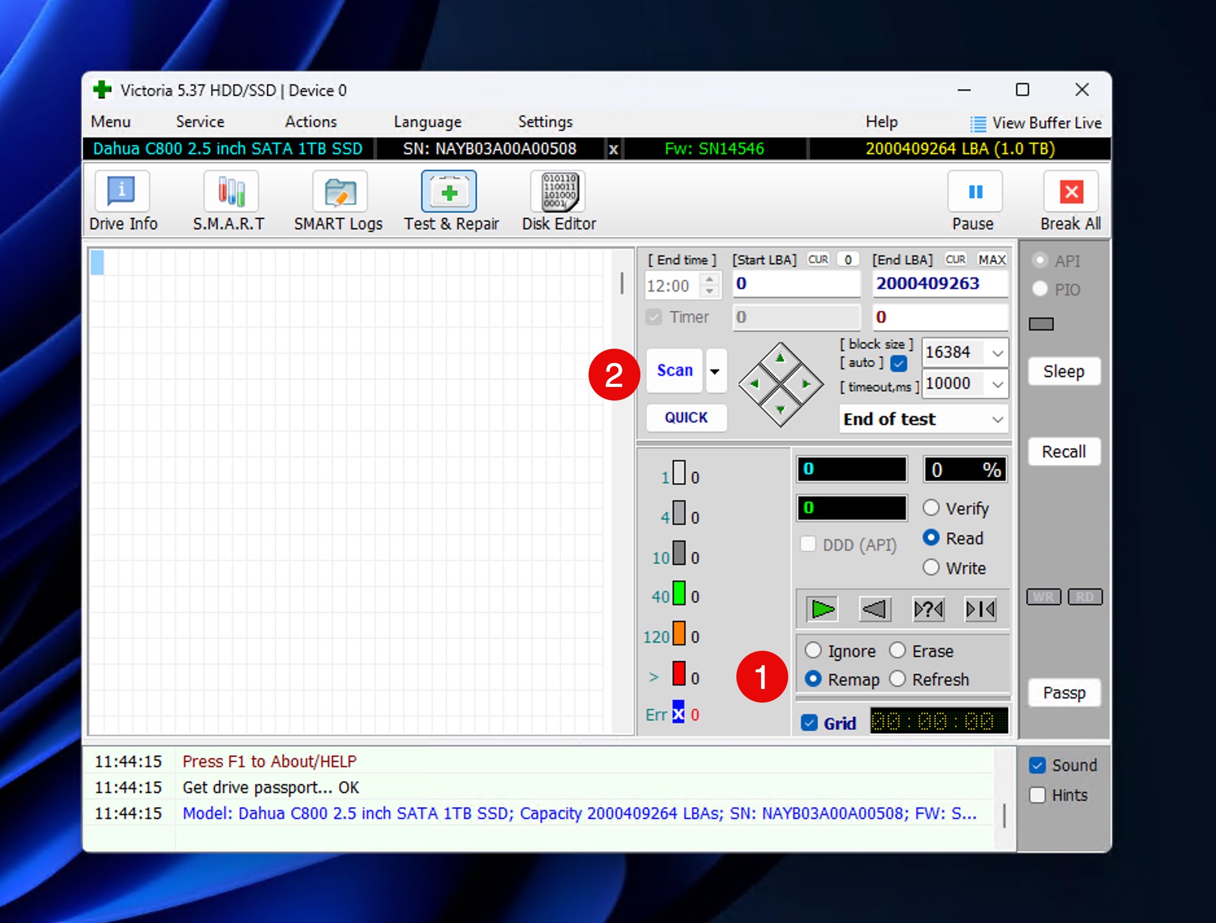Click the Start LBA input field

(797, 284)
